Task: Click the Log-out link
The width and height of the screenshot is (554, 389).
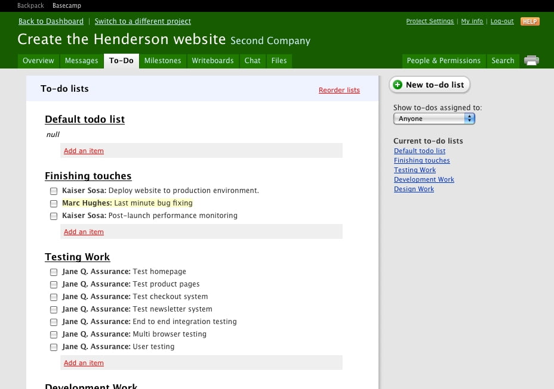Action: click(x=502, y=21)
